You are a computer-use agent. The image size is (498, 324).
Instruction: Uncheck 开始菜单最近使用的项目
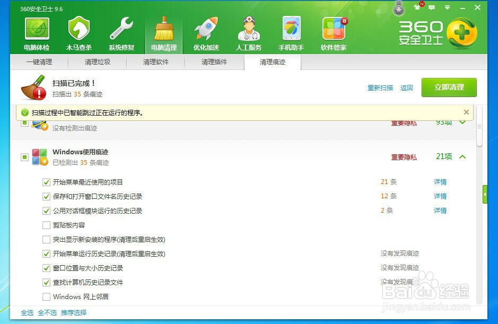click(x=46, y=182)
